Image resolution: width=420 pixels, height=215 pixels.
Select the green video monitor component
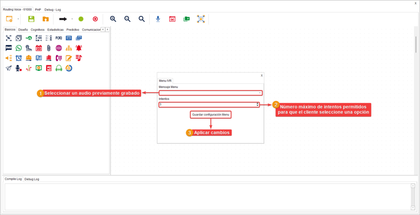pos(39,68)
